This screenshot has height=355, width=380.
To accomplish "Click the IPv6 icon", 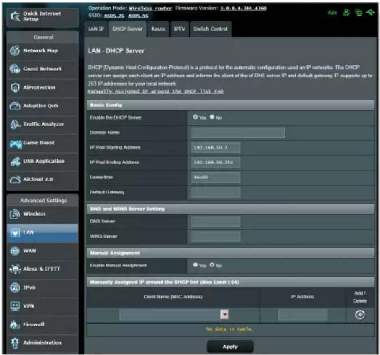I will [15, 287].
